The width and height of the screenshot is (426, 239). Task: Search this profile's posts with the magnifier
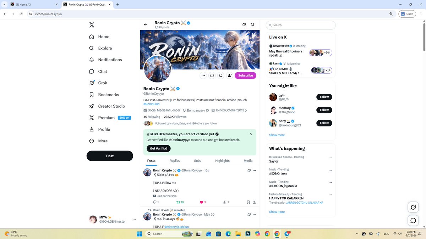tap(252, 25)
